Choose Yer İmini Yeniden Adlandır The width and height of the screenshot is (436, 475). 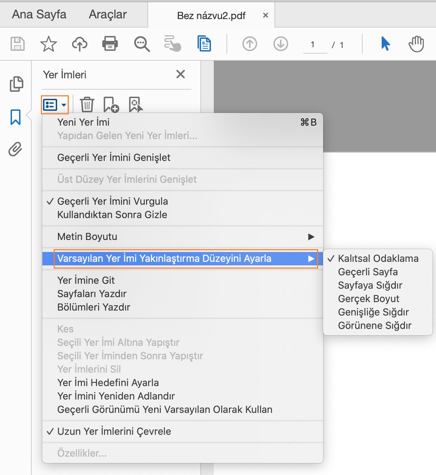click(183, 396)
